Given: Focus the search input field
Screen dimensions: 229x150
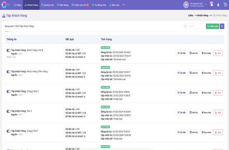Looking at the screenshot, I should 194,26.
